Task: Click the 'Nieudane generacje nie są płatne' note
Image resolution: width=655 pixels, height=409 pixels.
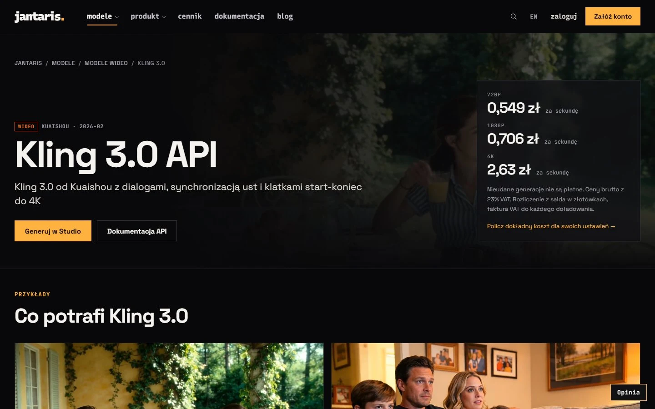Action: point(555,199)
